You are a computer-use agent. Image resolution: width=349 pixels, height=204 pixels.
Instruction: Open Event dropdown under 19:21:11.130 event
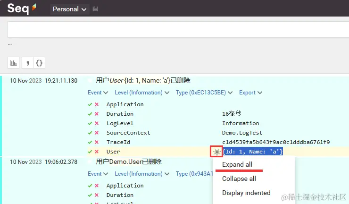98,93
